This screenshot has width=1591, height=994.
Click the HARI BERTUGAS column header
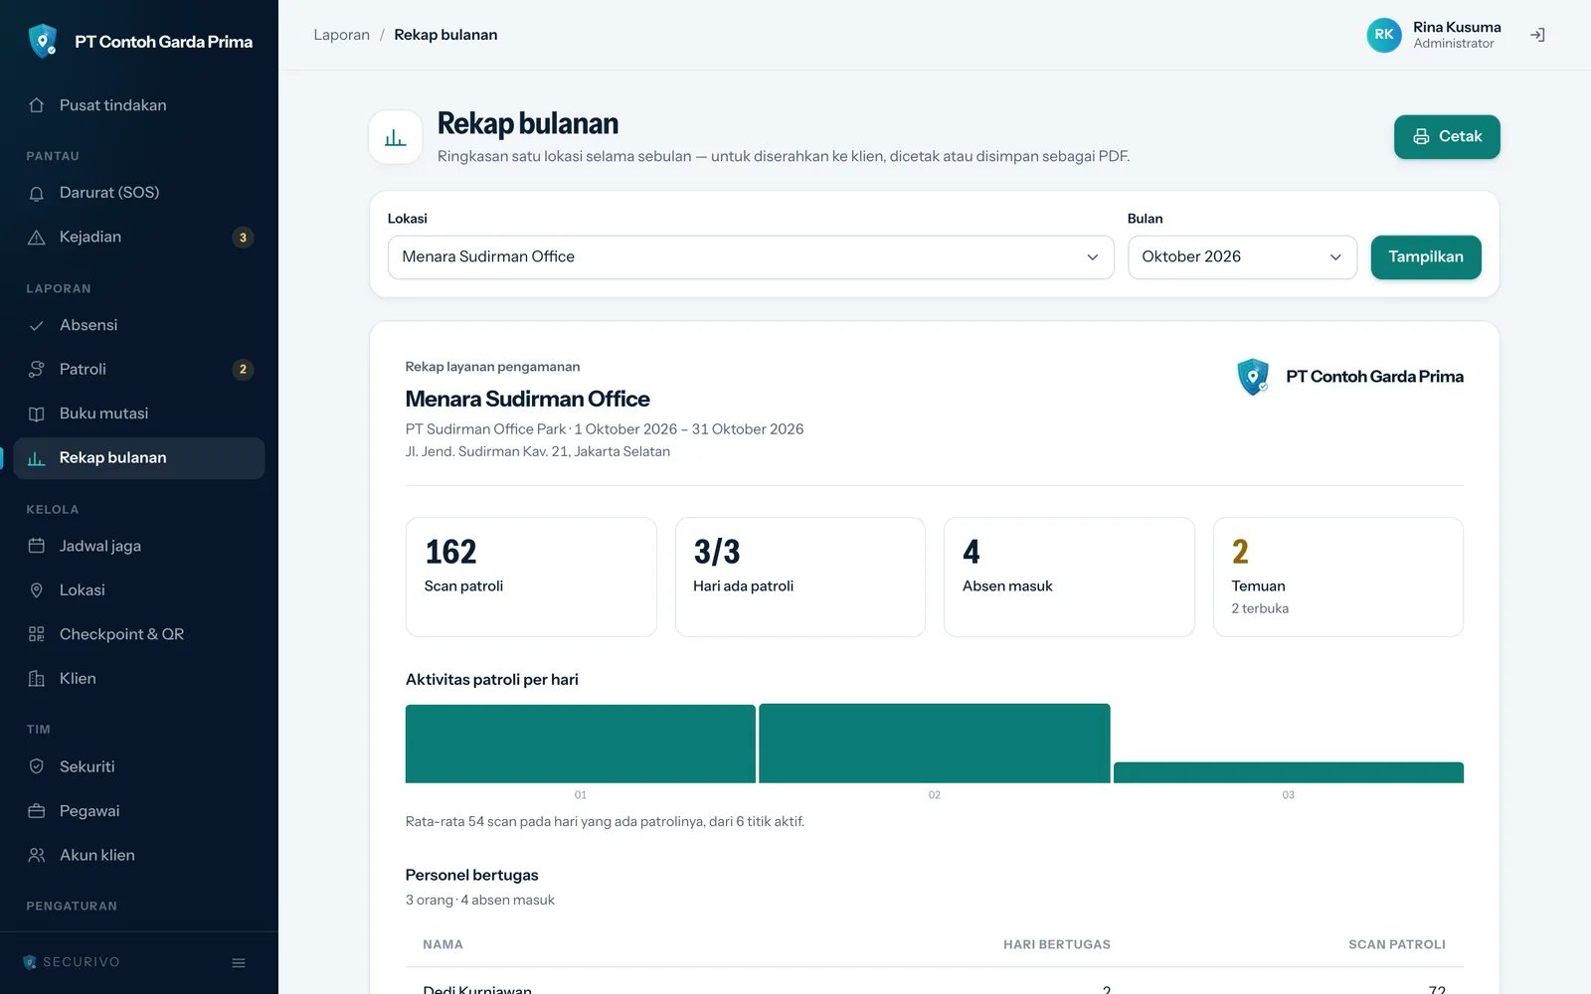coord(1057,944)
